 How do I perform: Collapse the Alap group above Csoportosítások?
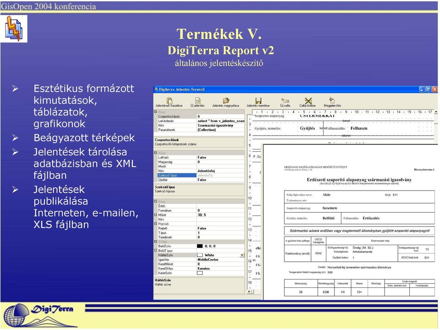155,112
